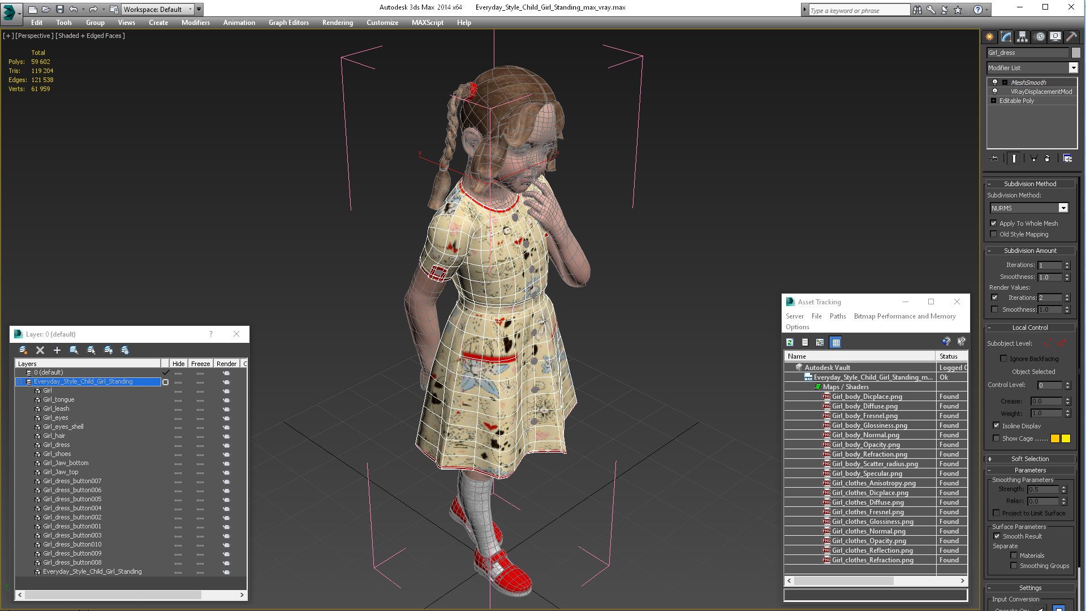
Task: Toggle MeshSmooth modifier lightbulb visibility
Action: [x=995, y=83]
